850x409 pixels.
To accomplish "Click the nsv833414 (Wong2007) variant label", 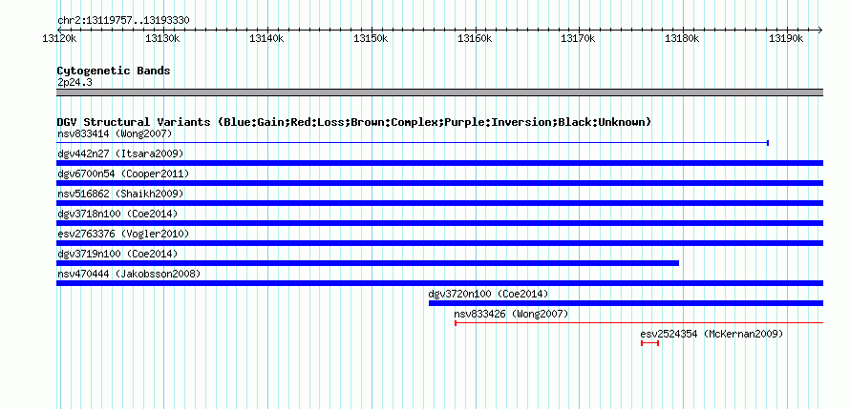I will 115,133.
